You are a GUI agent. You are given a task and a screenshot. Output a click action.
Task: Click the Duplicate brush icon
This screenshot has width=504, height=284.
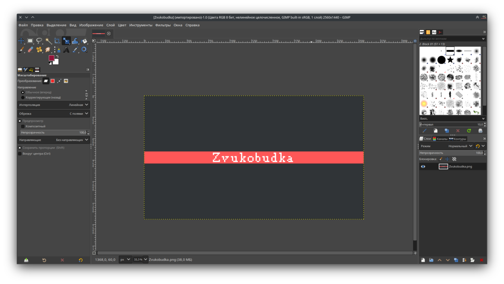coord(446,131)
